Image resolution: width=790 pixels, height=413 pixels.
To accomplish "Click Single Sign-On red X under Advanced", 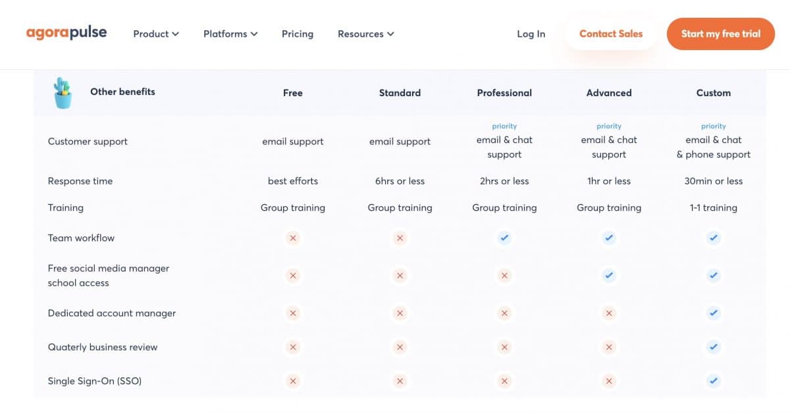I will click(x=609, y=381).
